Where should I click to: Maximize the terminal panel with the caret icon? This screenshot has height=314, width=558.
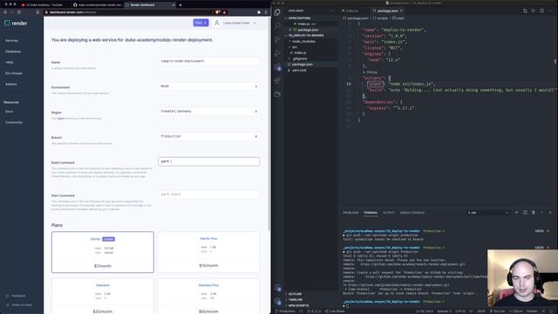(x=542, y=213)
